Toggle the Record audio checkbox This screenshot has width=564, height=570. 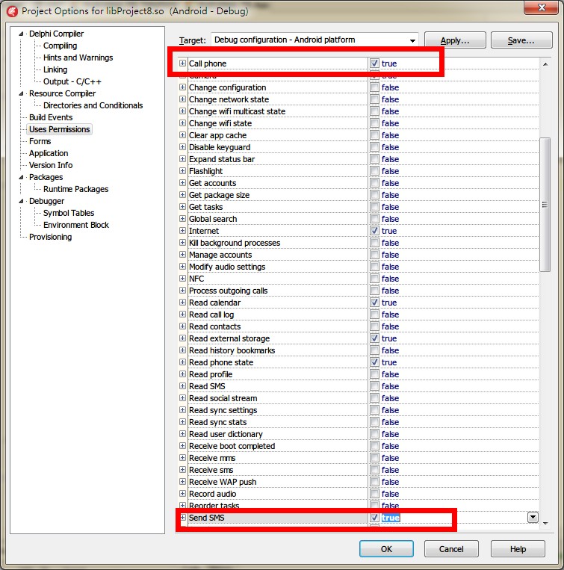point(374,494)
